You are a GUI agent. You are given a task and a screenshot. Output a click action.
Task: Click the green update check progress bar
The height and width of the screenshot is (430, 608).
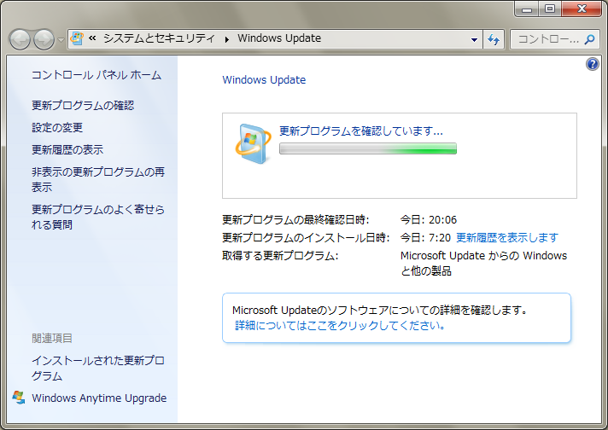[368, 148]
